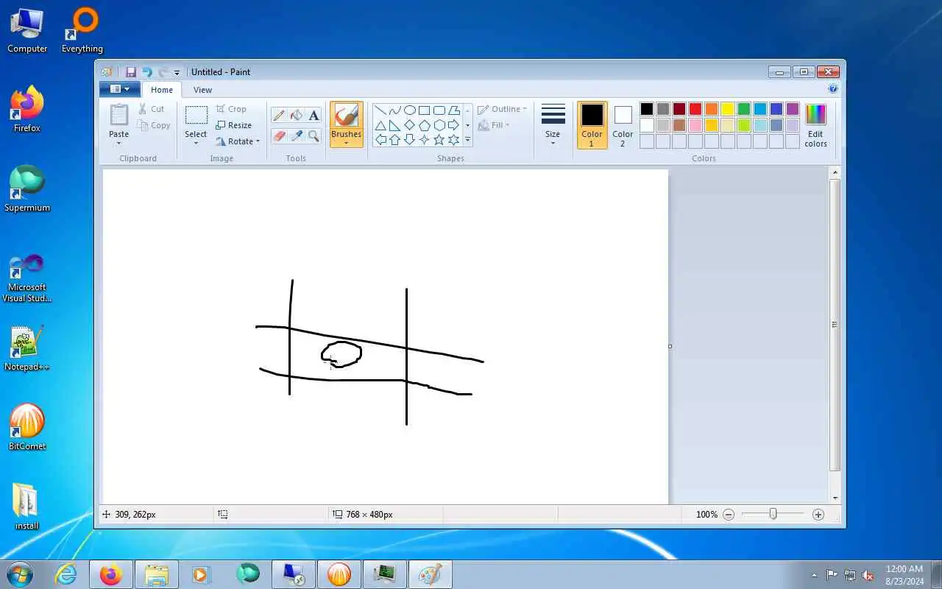Open the Rotate dropdown menu
Viewport: 942px width, 589px height.
[x=237, y=141]
